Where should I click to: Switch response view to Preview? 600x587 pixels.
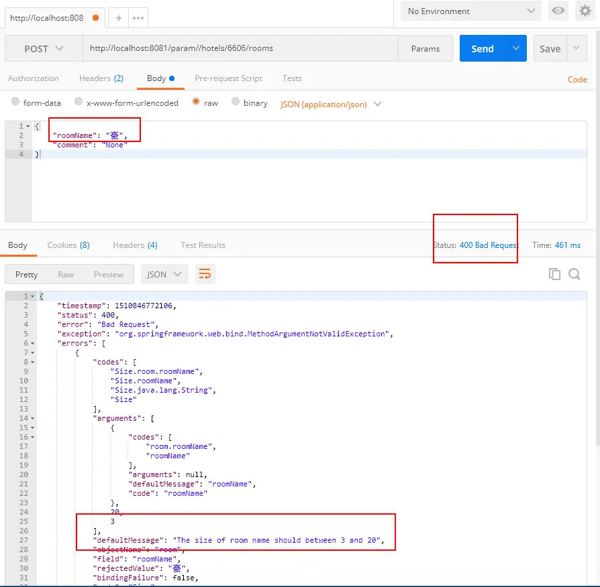[108, 274]
